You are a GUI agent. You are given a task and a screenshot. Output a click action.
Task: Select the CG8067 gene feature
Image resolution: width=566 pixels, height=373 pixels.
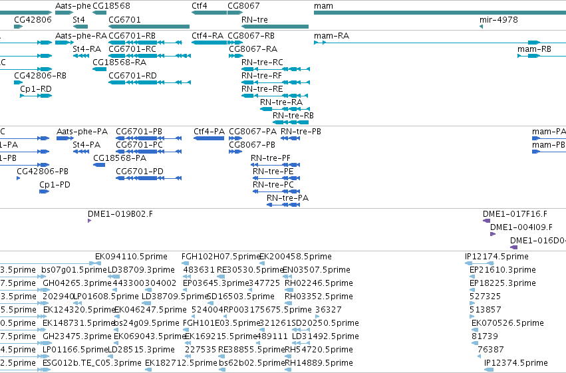235,13
